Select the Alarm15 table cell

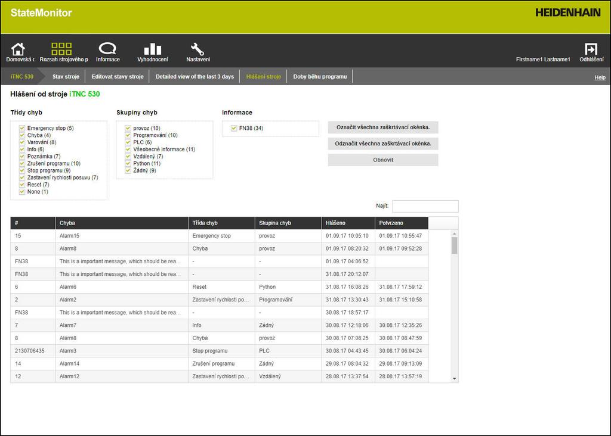122,236
